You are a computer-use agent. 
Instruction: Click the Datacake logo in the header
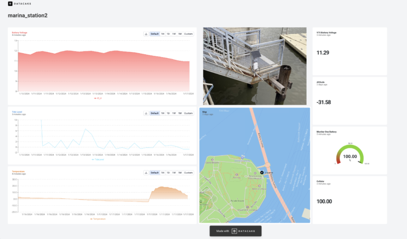(20, 4)
